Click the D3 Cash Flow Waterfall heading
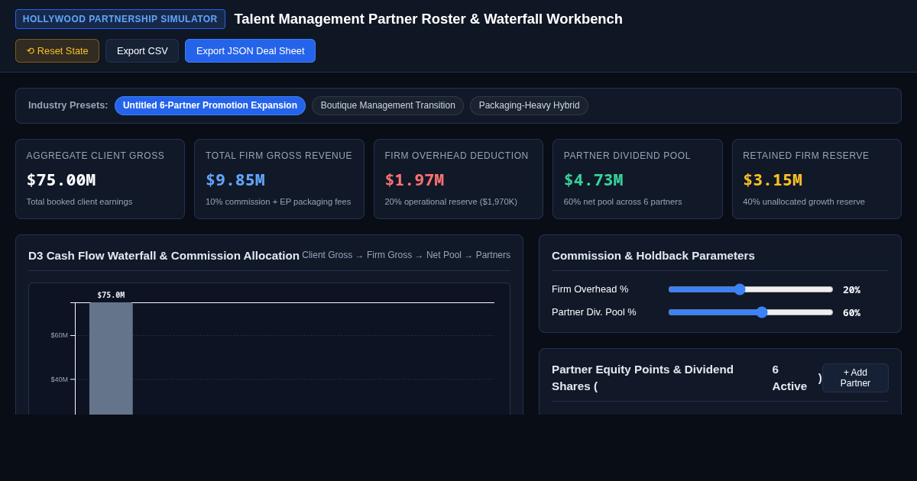The image size is (917, 481). [164, 256]
